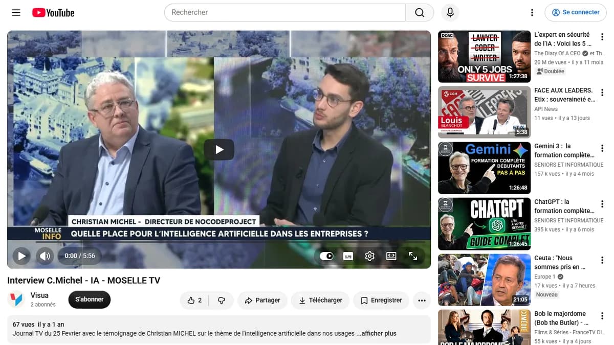The width and height of the screenshot is (614, 345).
Task: Click the Rechercher search field
Action: coord(285,12)
